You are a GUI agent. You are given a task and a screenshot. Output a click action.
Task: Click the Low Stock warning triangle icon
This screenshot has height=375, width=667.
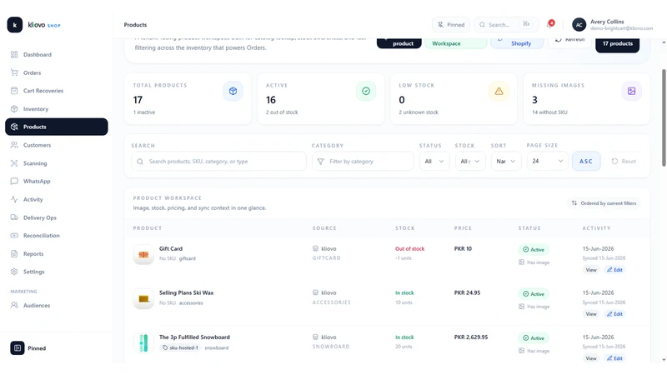[x=499, y=91]
